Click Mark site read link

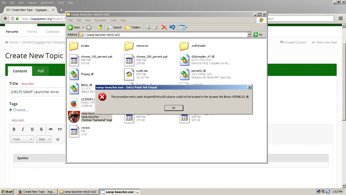pyautogui.click(x=325, y=42)
